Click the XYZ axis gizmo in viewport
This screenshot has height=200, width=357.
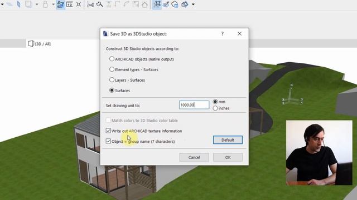(292, 95)
